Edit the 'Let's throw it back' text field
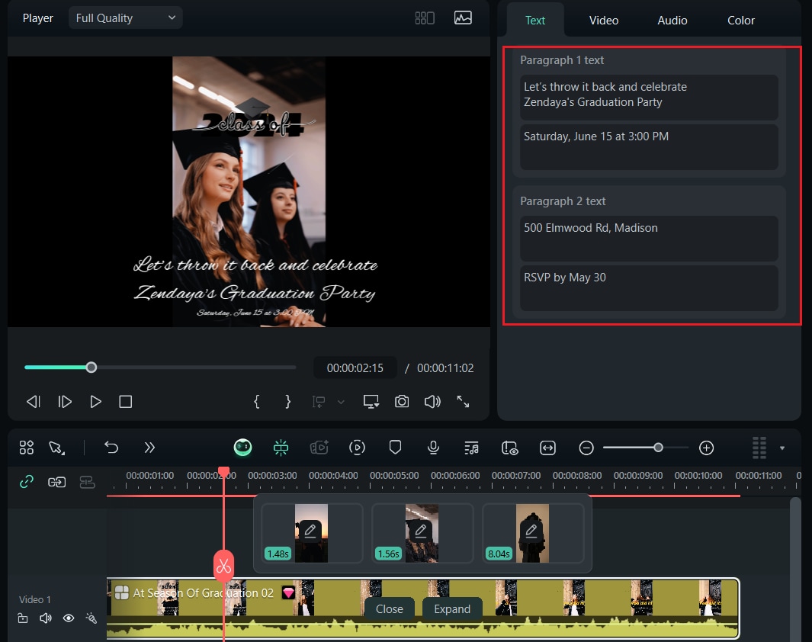 [x=649, y=98]
